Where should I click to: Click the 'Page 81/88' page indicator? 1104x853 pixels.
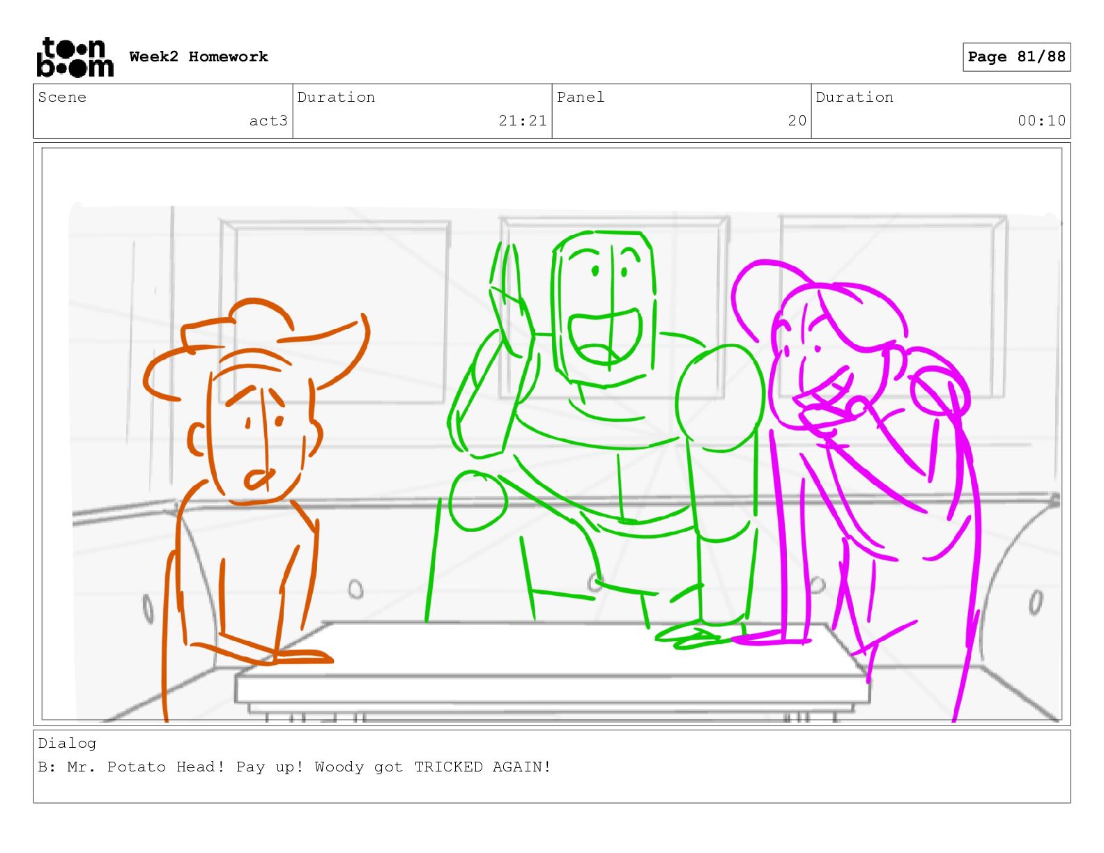pos(1016,57)
